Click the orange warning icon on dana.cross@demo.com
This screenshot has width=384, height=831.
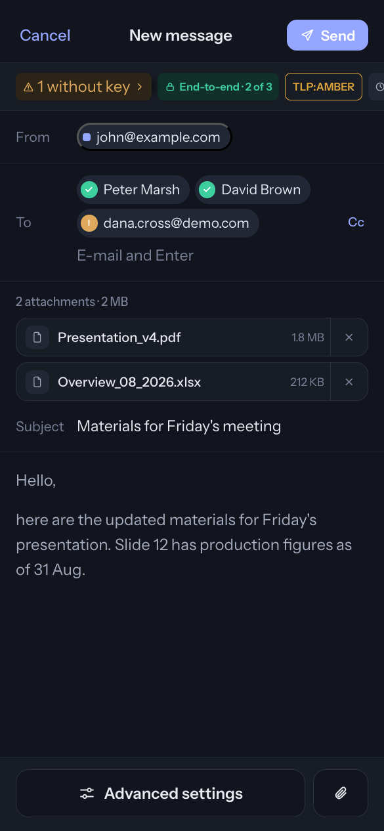point(89,223)
